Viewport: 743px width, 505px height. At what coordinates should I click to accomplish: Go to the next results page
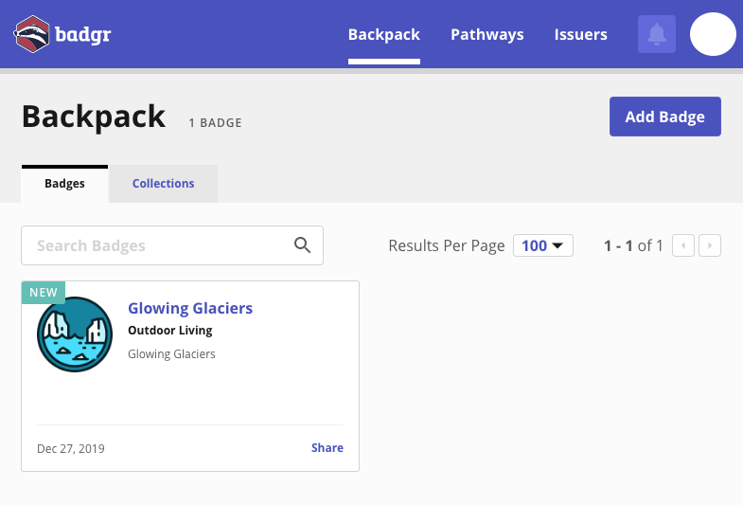710,246
